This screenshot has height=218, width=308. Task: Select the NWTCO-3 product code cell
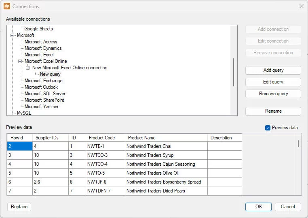click(105, 155)
